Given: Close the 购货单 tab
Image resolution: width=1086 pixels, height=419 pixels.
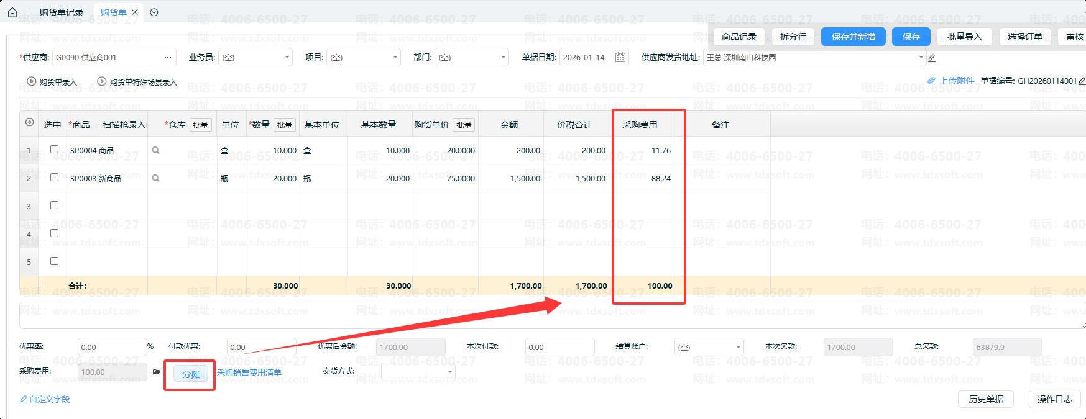Looking at the screenshot, I should point(135,12).
